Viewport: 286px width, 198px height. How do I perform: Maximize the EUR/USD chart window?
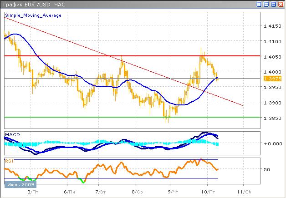(273, 5)
